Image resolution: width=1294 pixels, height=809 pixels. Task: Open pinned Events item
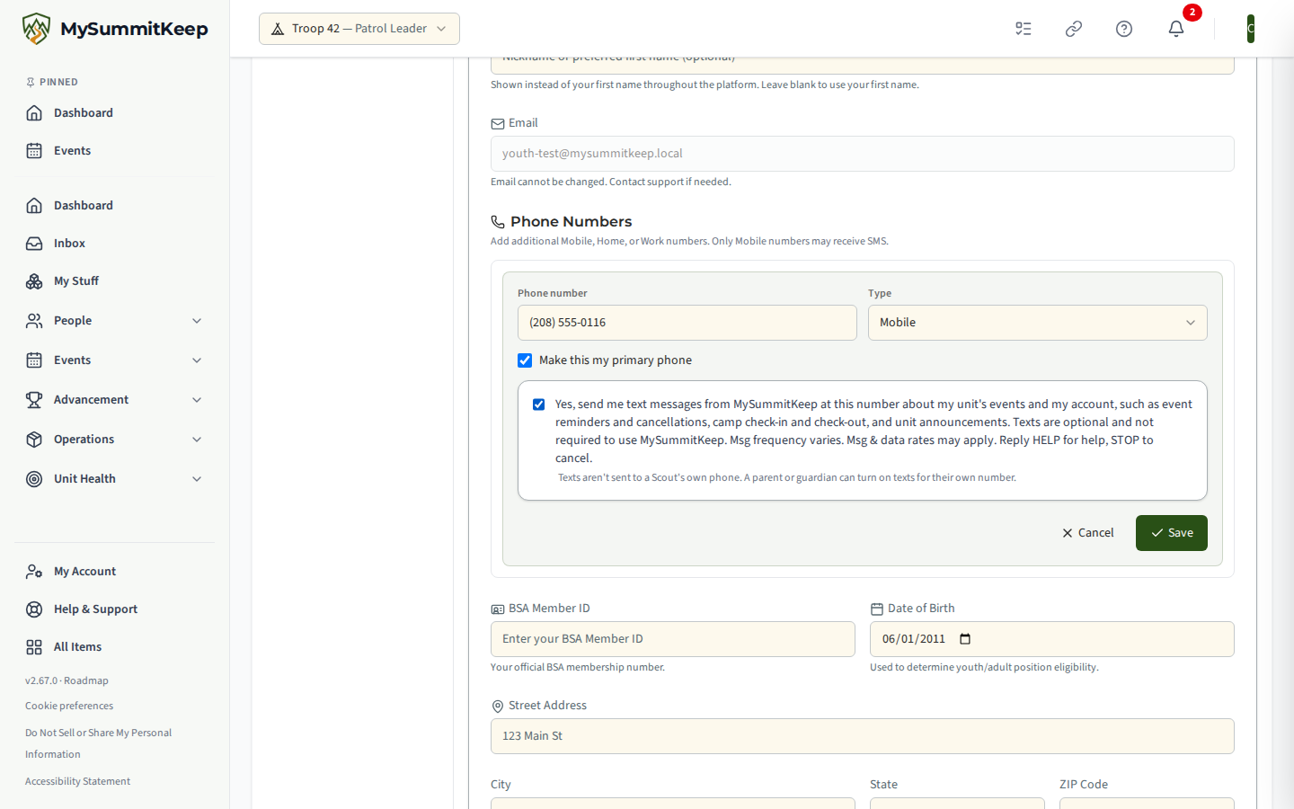point(115,150)
